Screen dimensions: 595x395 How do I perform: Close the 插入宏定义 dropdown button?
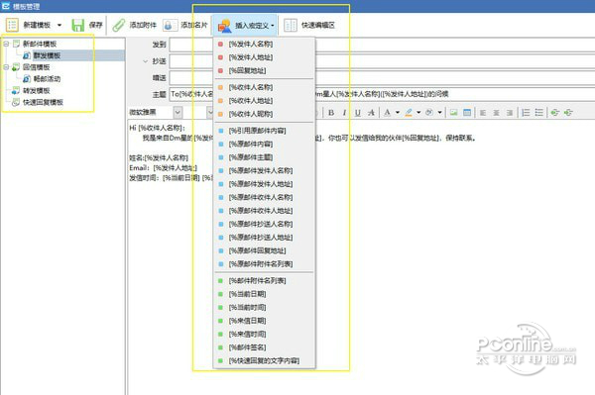(245, 26)
